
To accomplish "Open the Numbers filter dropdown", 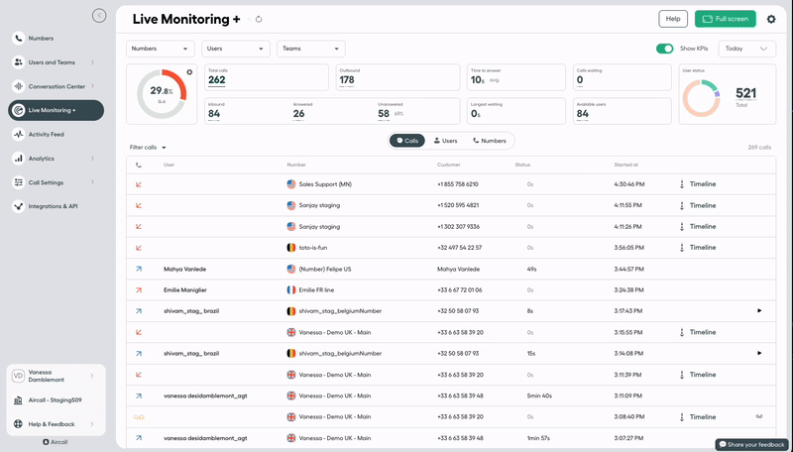I will (x=160, y=49).
